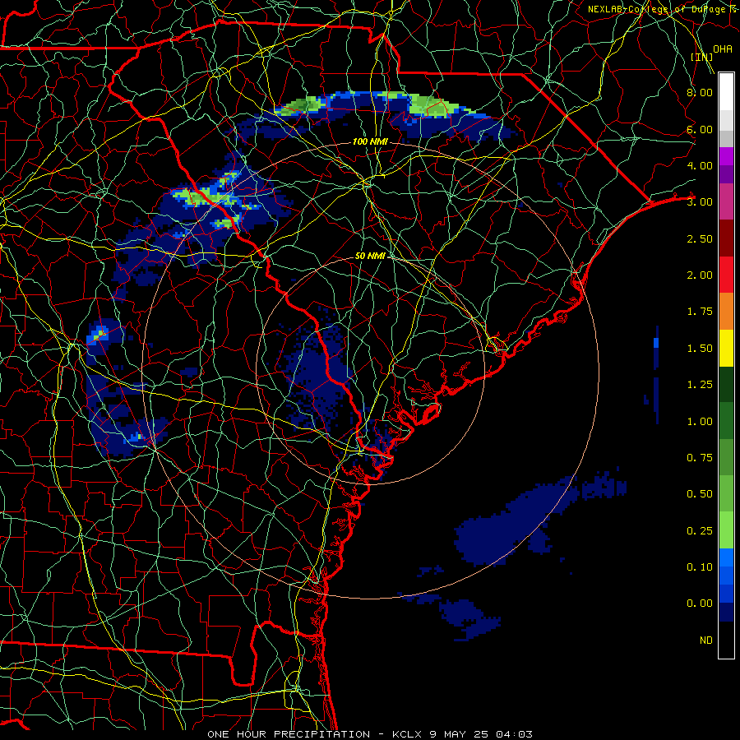The image size is (740, 740).
Task: Select the dark red legend color swatch
Action: pos(726,238)
